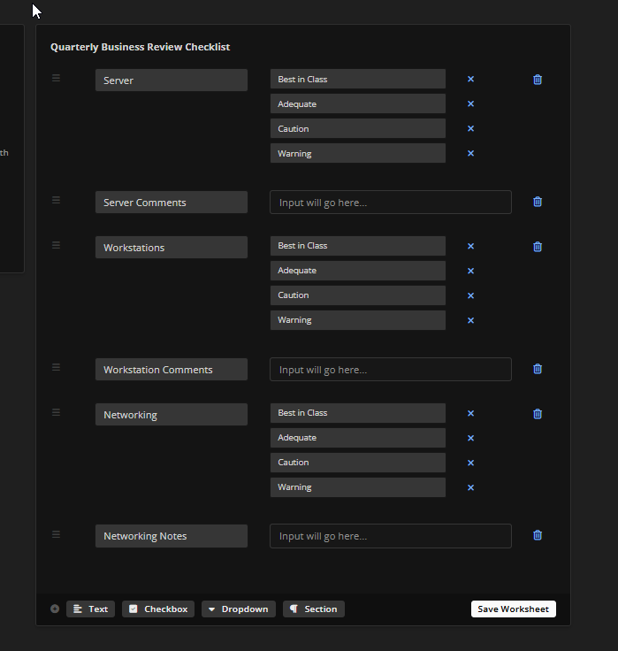The width and height of the screenshot is (618, 651).
Task: Delete the Networking dropdown field
Action: tap(538, 414)
